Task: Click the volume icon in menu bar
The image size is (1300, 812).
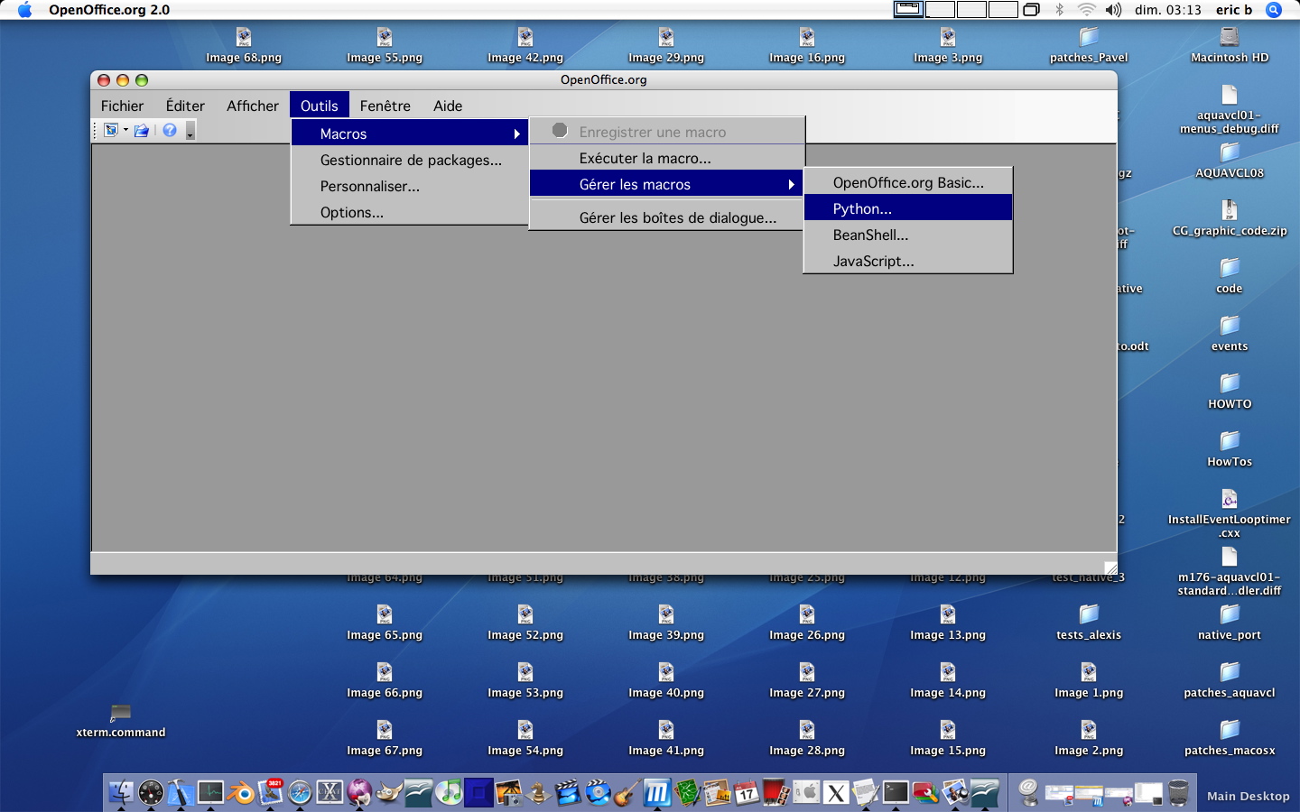Action: coord(1114,10)
